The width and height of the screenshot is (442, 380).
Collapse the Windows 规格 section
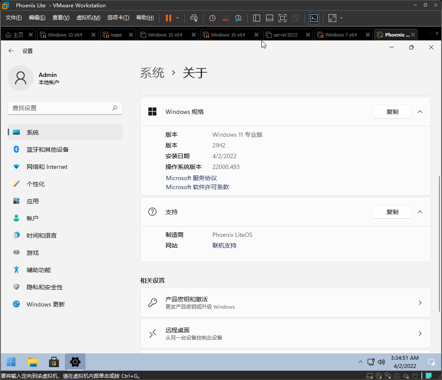(x=420, y=112)
